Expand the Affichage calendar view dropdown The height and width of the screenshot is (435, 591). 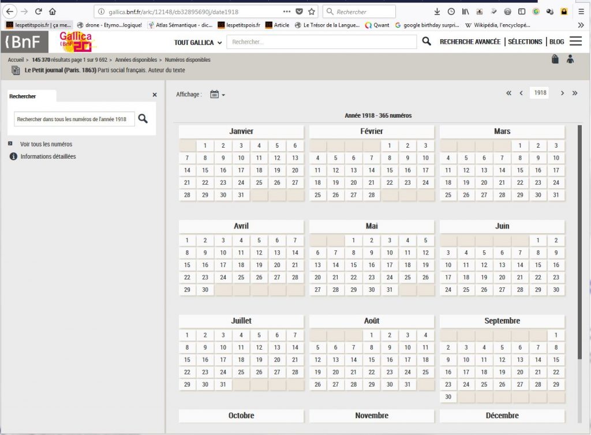tap(218, 95)
